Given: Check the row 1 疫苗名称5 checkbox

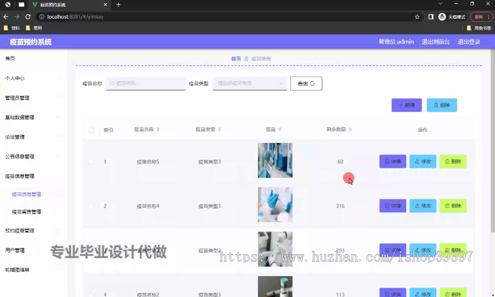Looking at the screenshot, I should pos(91,162).
